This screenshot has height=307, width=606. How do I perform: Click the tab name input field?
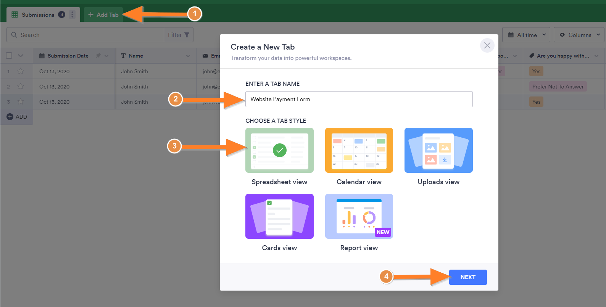point(359,99)
